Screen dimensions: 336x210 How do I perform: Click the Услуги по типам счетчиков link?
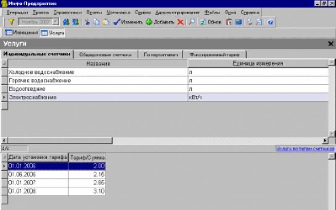pos(305,149)
